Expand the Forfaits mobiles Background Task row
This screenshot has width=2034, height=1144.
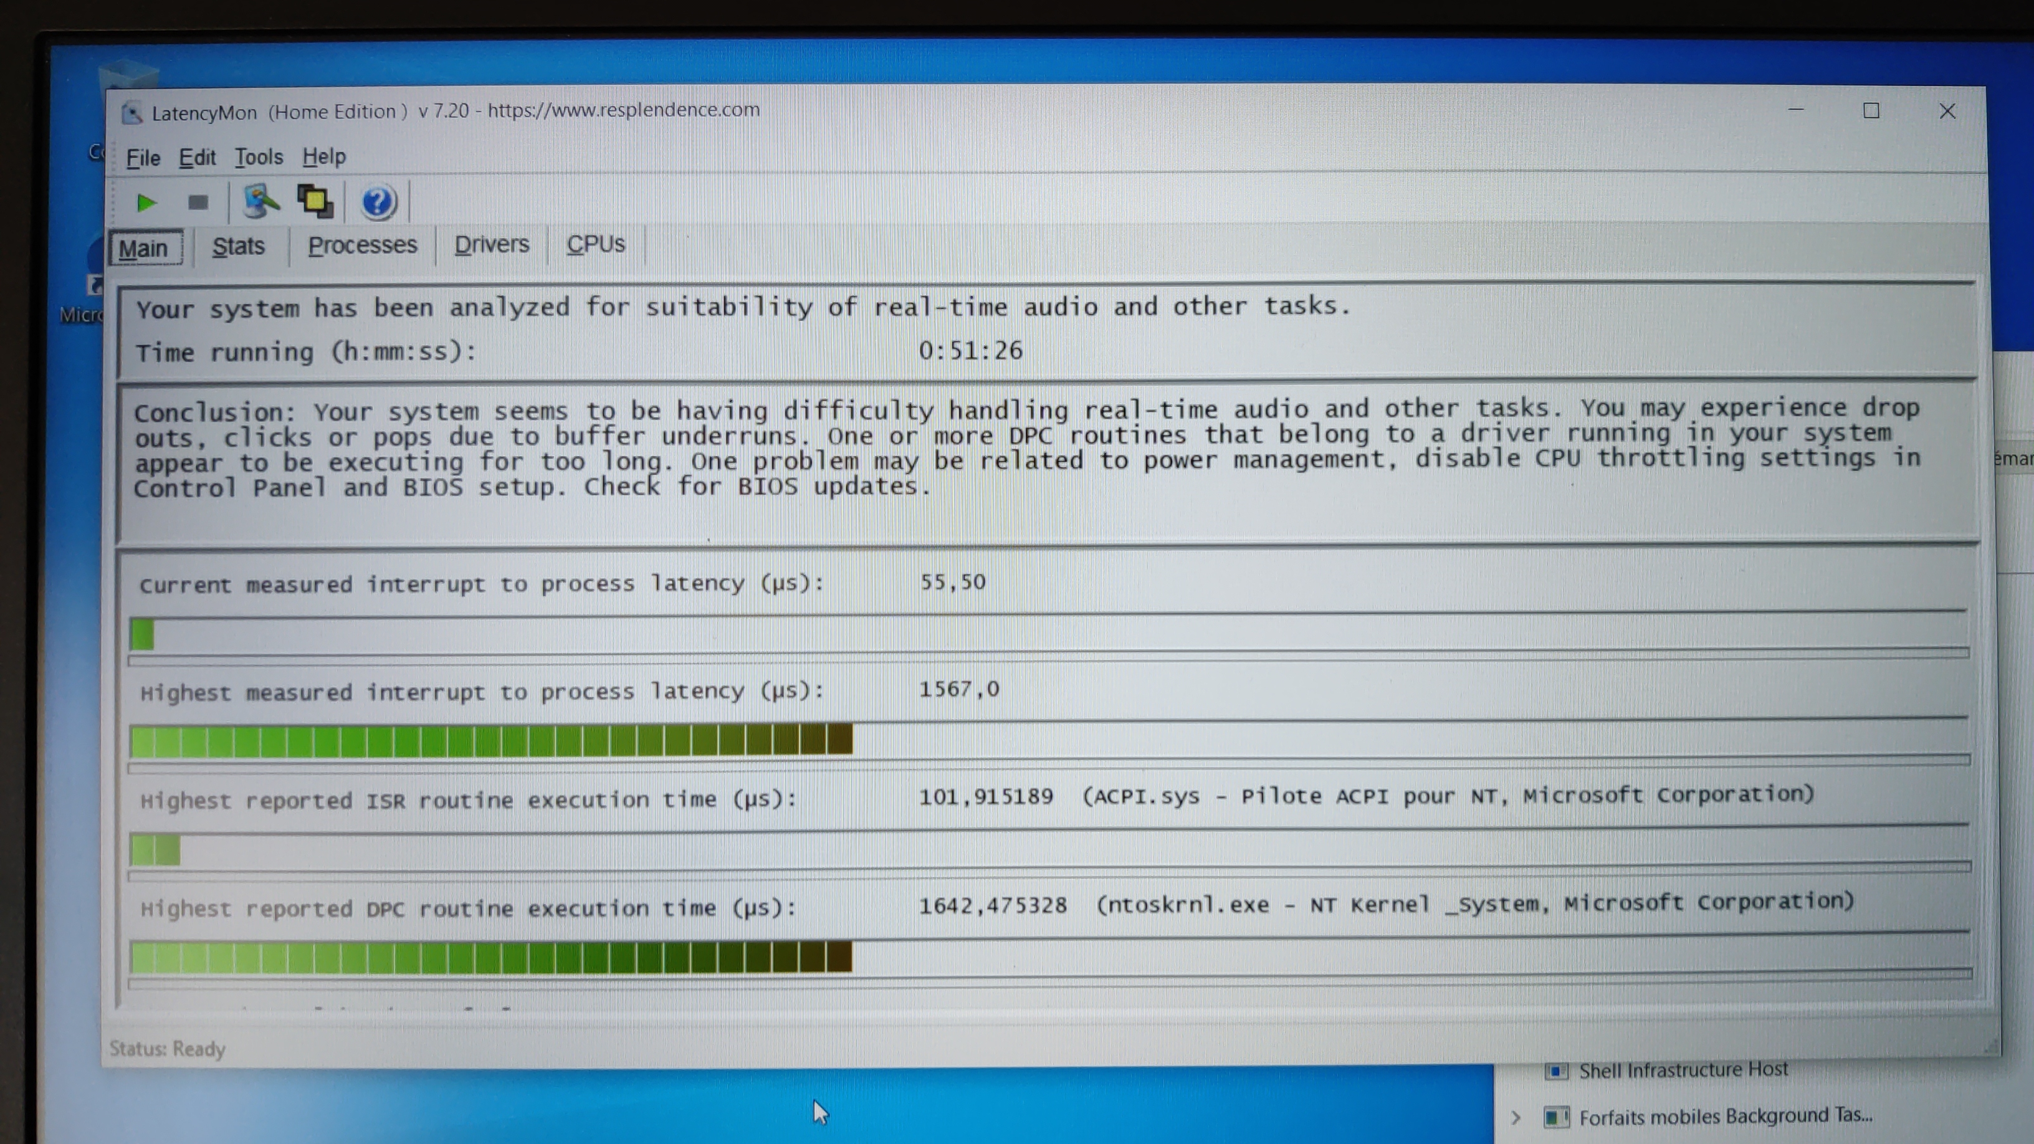(1516, 1117)
